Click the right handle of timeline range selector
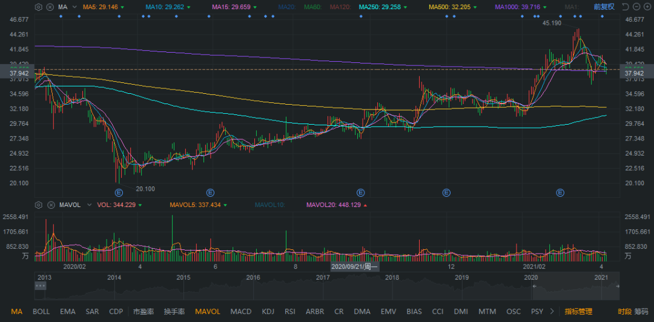The image size is (654, 322). [618, 286]
